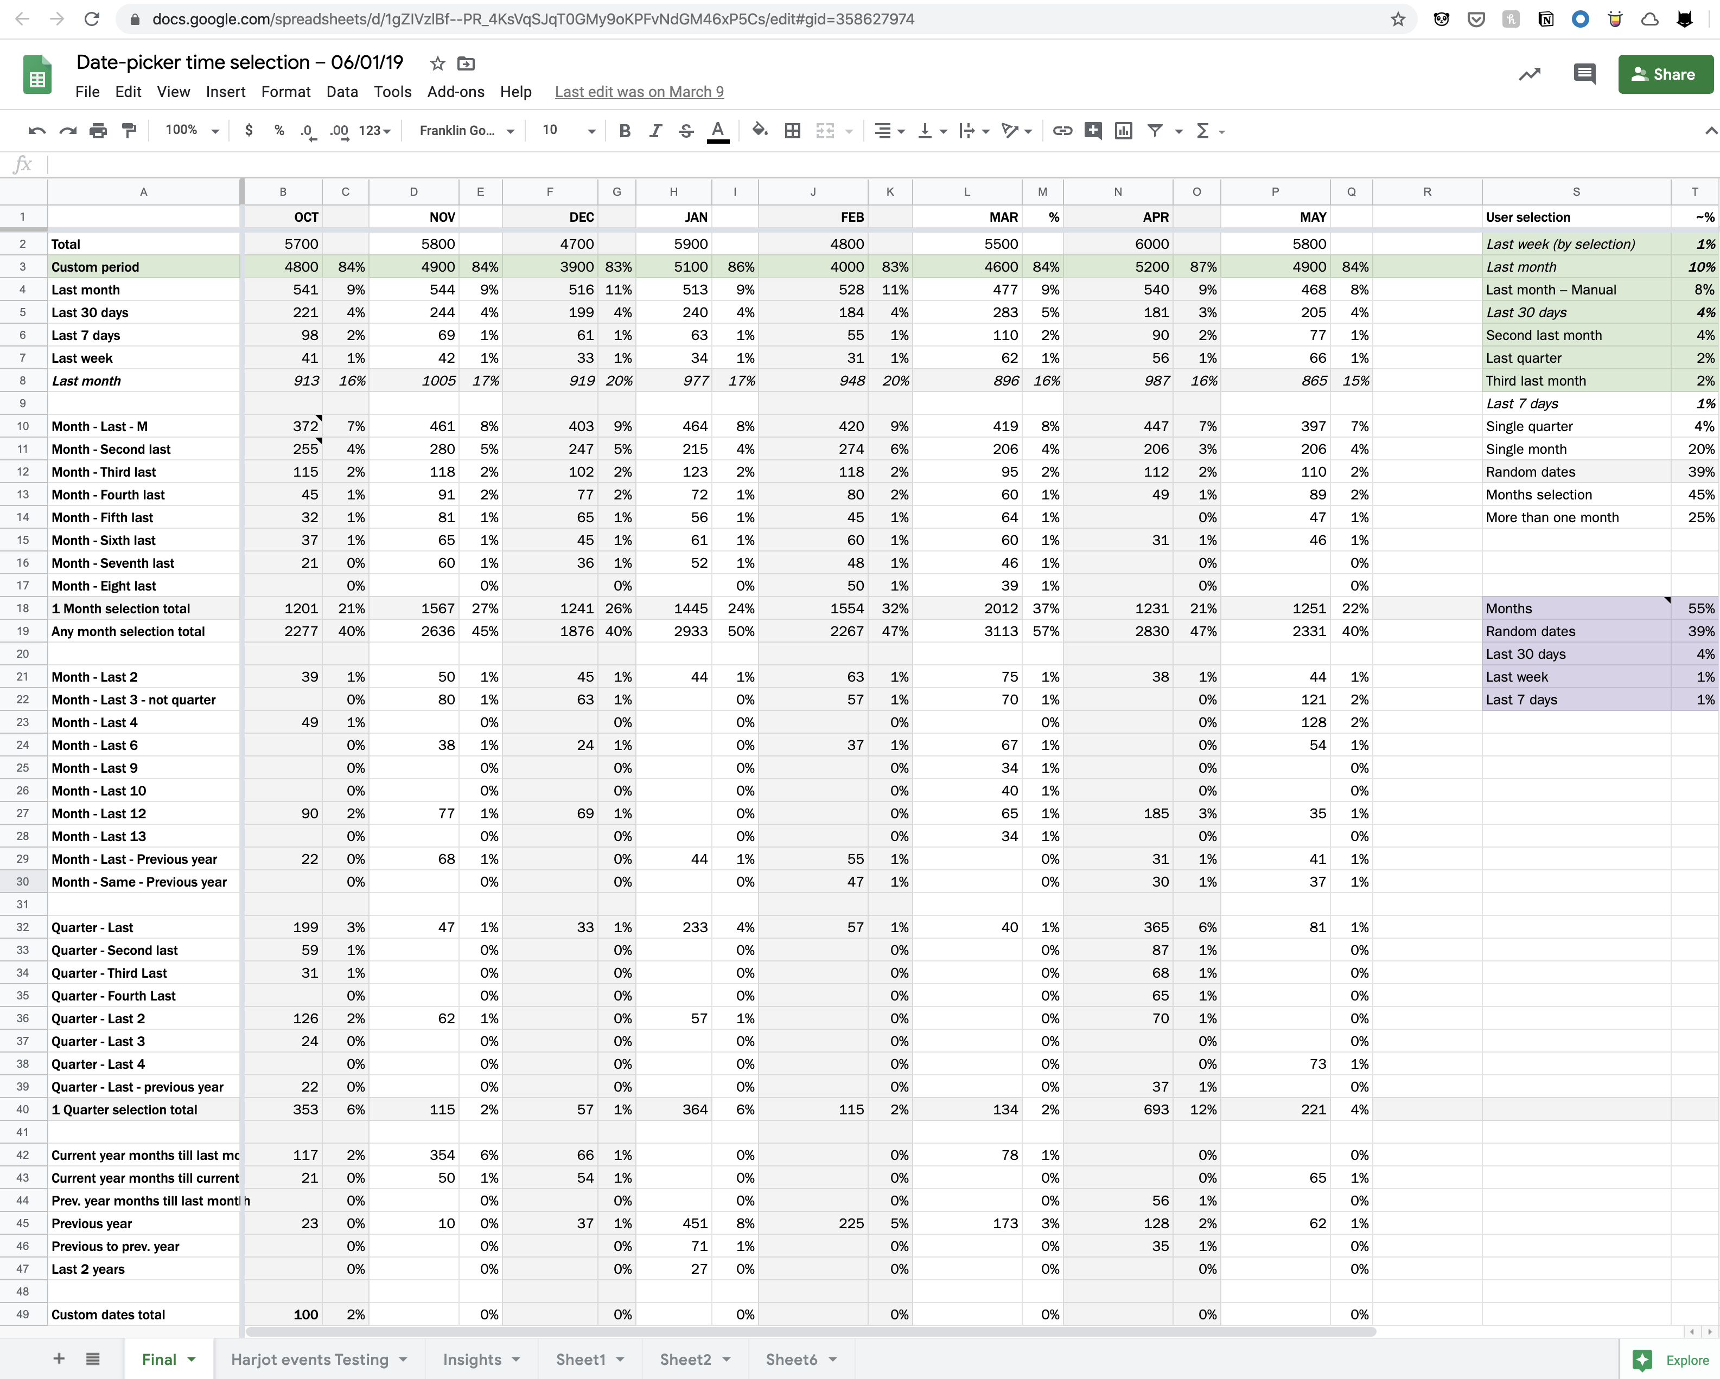Image resolution: width=1720 pixels, height=1379 pixels.
Task: Click the insert chart icon
Action: pos(1123,131)
